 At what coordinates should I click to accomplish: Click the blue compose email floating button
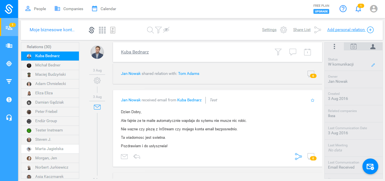click(x=370, y=166)
